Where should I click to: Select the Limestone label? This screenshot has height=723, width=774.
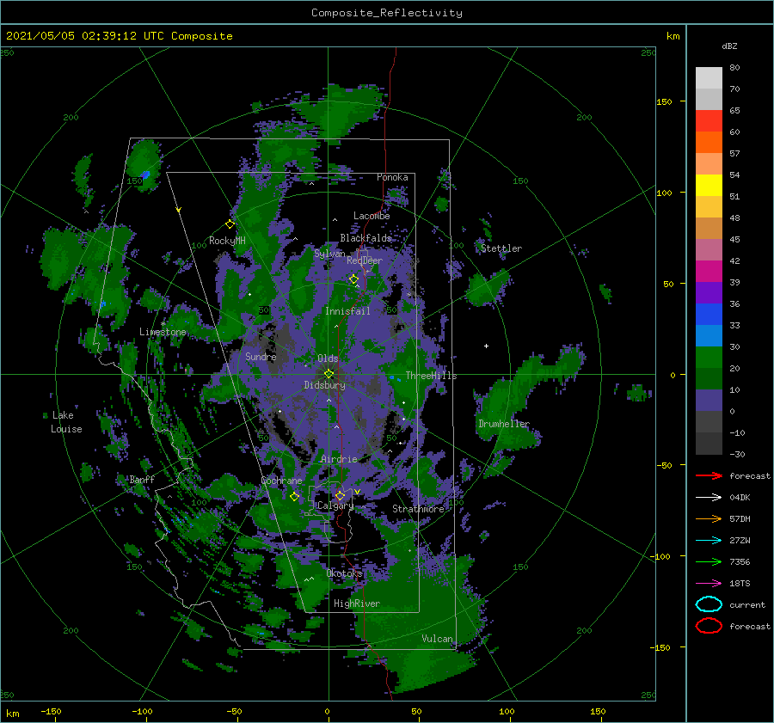pos(163,332)
